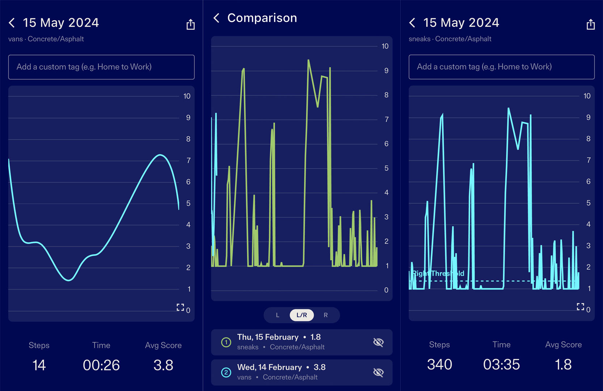Open the Wed, 14 February session card
603x391 pixels.
coord(301,372)
